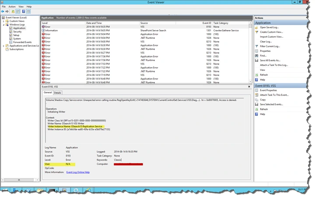Viewport: 315px width, 198px height.
Task: Select the .NET Runtime error at 9:18:30 PM
Action: point(145,49)
